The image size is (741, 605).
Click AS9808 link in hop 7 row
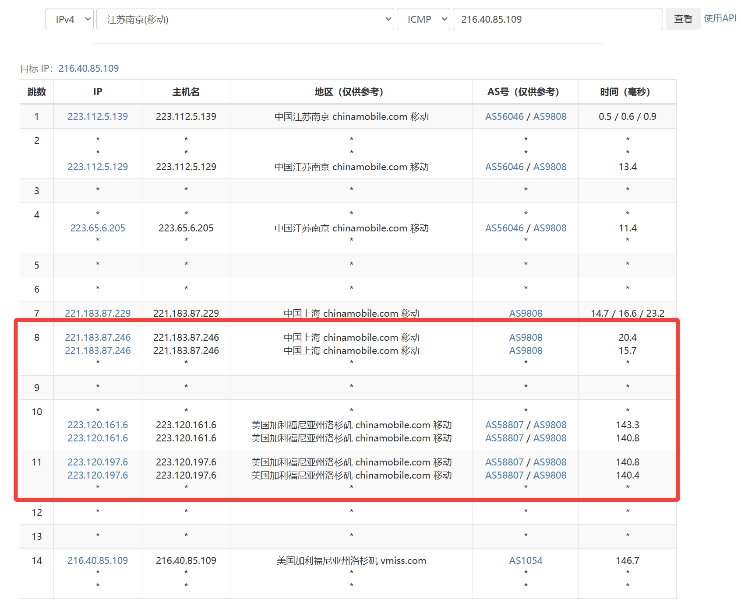click(x=526, y=313)
